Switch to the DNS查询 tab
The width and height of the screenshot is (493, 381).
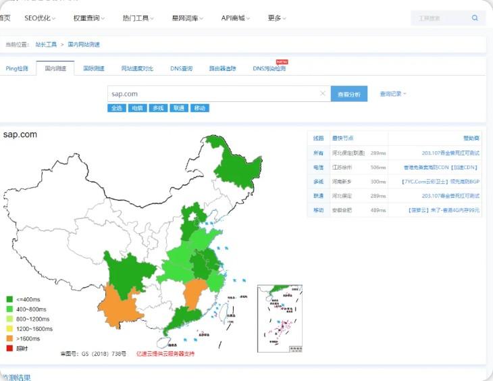(x=181, y=68)
